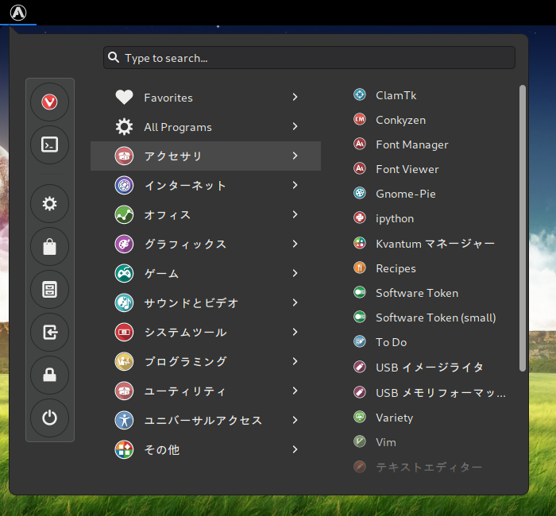This screenshot has height=516, width=556.
Task: Open the software store bag icon
Action: click(49, 247)
